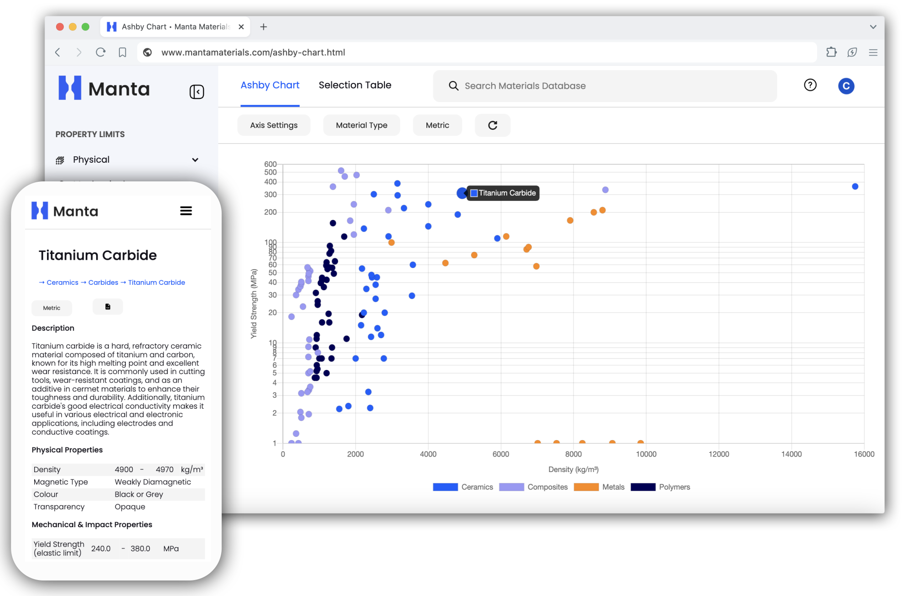Open the user avatar C menu

coord(846,86)
